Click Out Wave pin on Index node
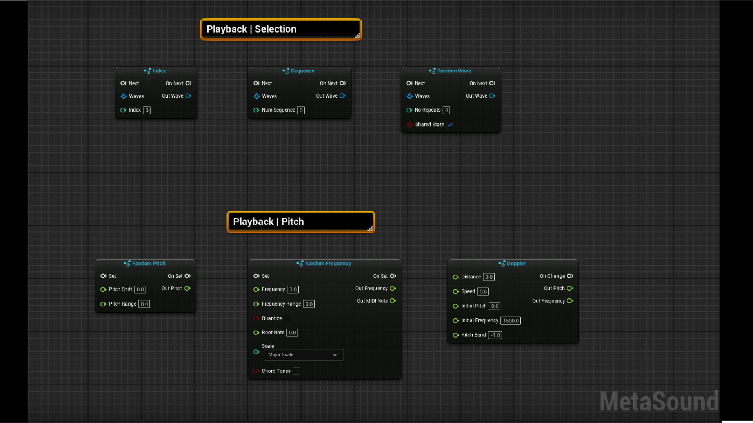The height and width of the screenshot is (423, 753). pos(188,96)
